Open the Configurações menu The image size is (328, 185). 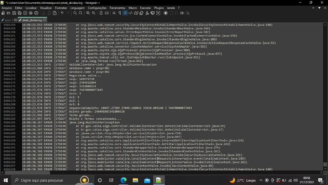click(97, 8)
